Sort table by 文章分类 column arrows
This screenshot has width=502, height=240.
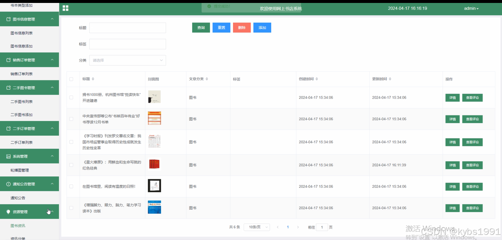click(207, 79)
